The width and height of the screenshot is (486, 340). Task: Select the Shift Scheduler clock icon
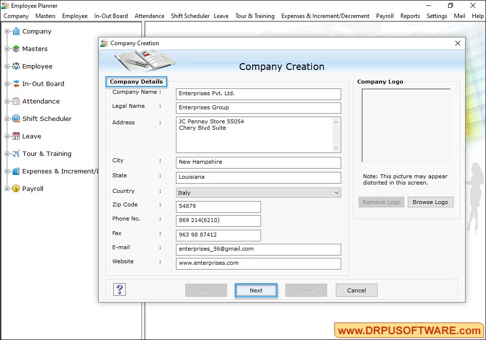pos(16,119)
